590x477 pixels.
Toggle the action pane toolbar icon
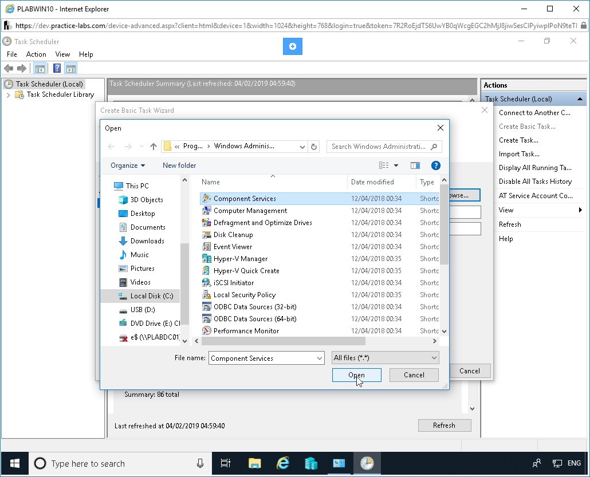point(70,69)
